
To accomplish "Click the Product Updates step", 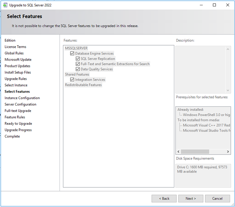I will tap(17, 66).
